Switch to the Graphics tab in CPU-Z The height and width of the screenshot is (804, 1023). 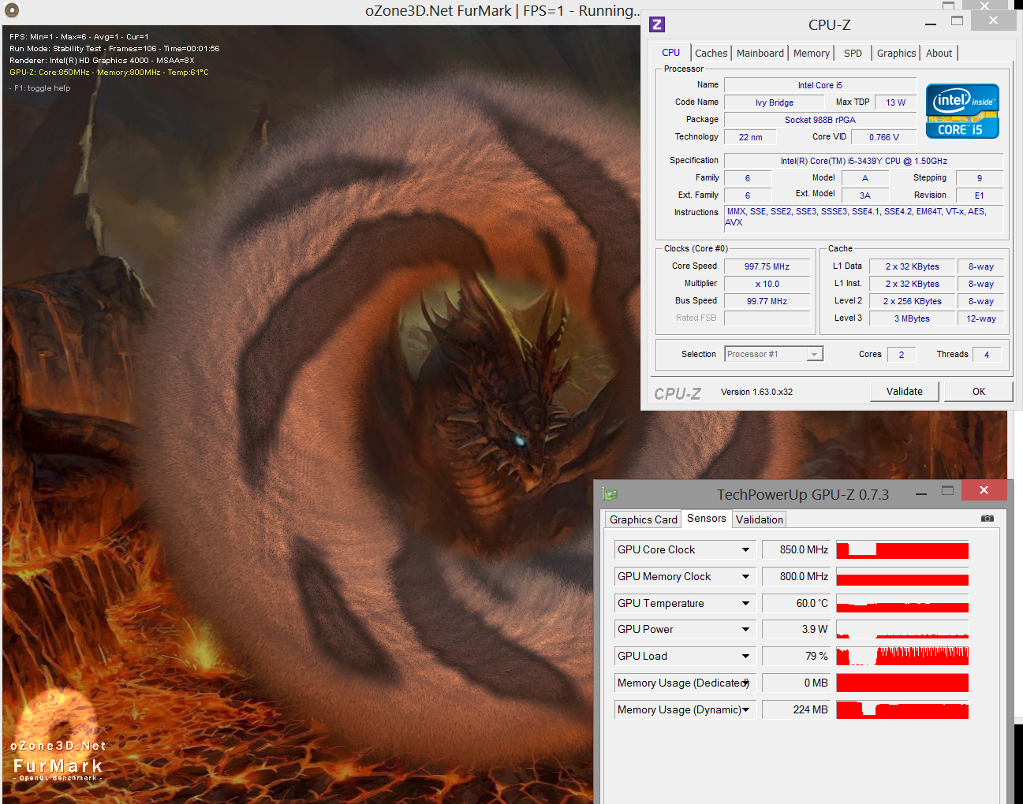(x=897, y=53)
